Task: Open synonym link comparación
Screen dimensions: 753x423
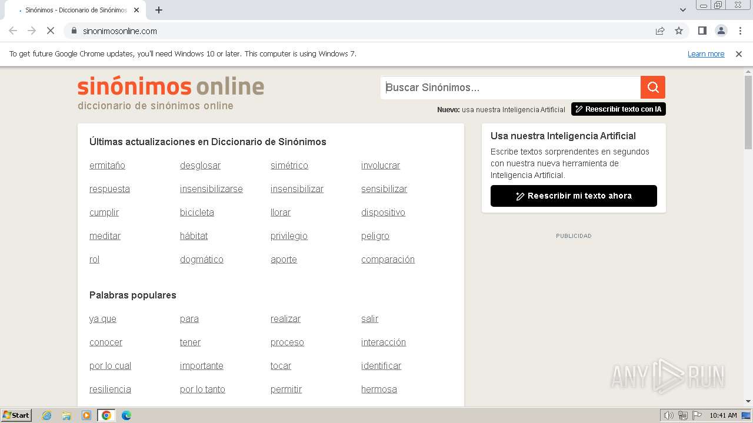Action: (x=388, y=260)
